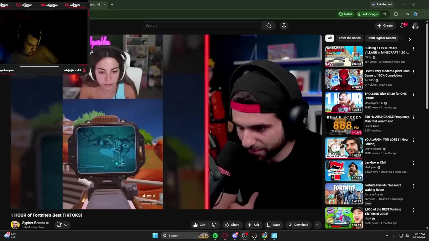Toggle subscription notification bell dropdown
The height and width of the screenshot is (241, 429).
62,225
